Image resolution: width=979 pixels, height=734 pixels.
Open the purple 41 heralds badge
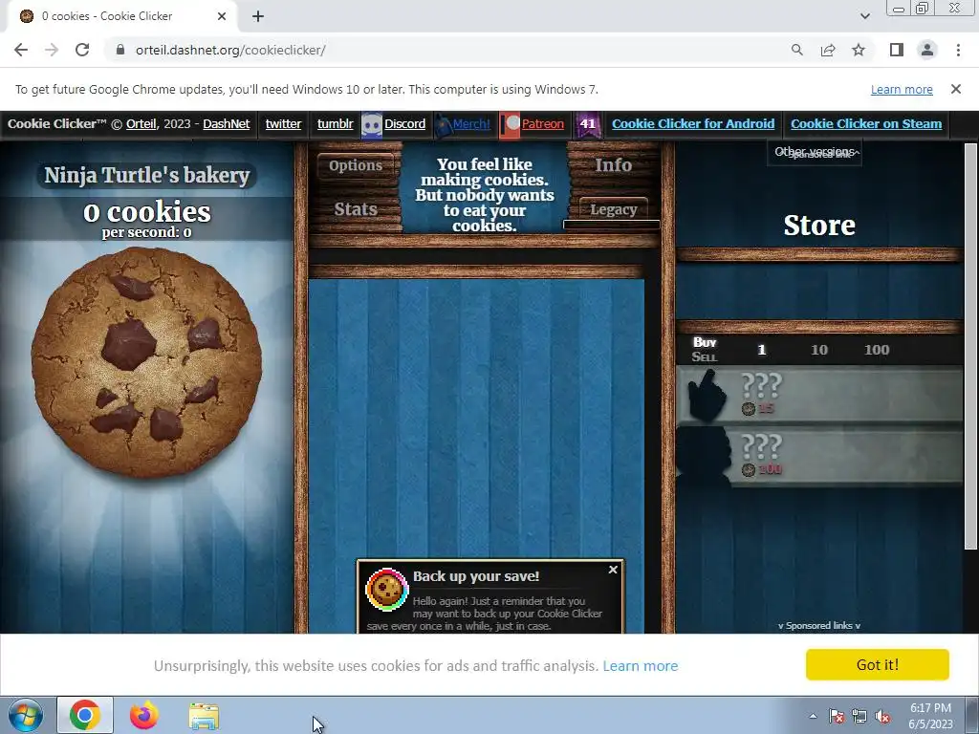588,124
